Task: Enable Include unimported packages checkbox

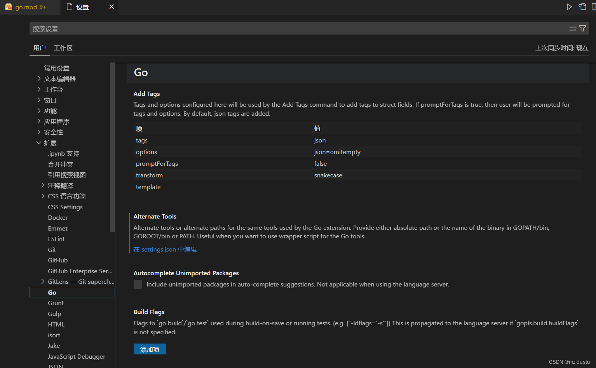Action: click(138, 284)
